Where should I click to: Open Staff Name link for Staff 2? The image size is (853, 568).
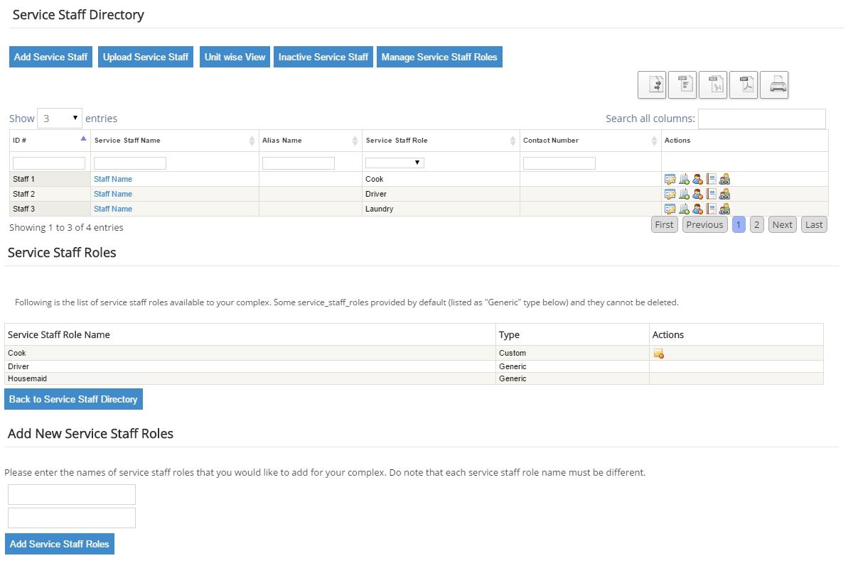[x=113, y=194]
